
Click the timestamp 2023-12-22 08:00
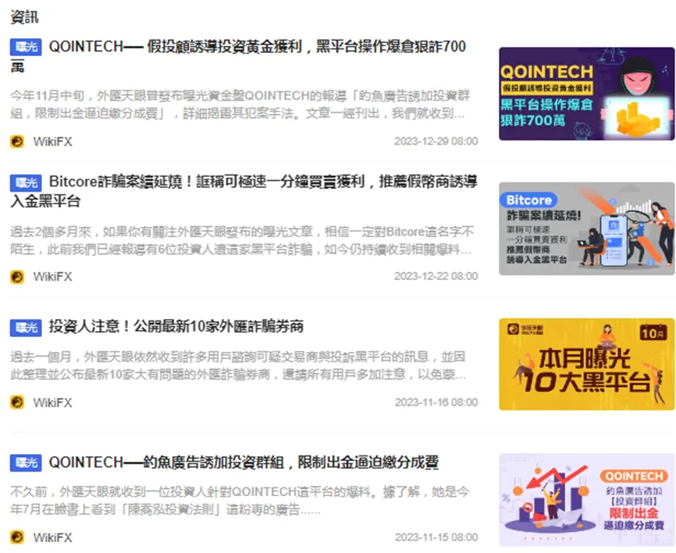(436, 276)
